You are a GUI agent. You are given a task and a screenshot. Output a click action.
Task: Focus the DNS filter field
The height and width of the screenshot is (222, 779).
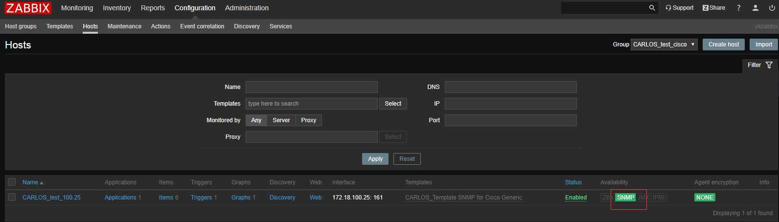point(511,87)
